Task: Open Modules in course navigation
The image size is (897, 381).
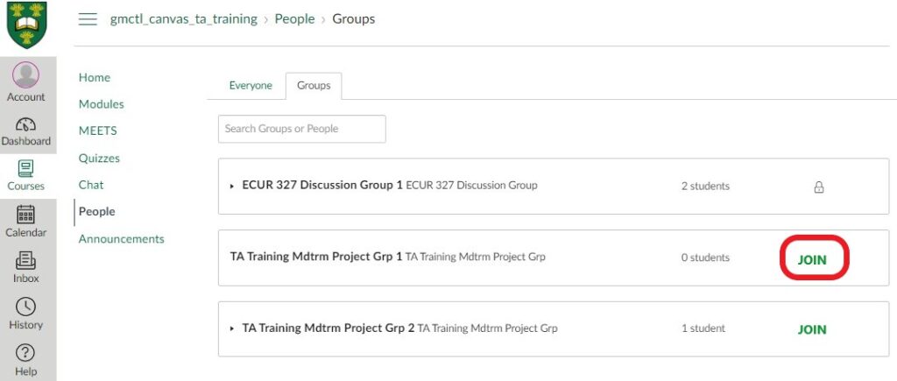Action: pos(102,104)
